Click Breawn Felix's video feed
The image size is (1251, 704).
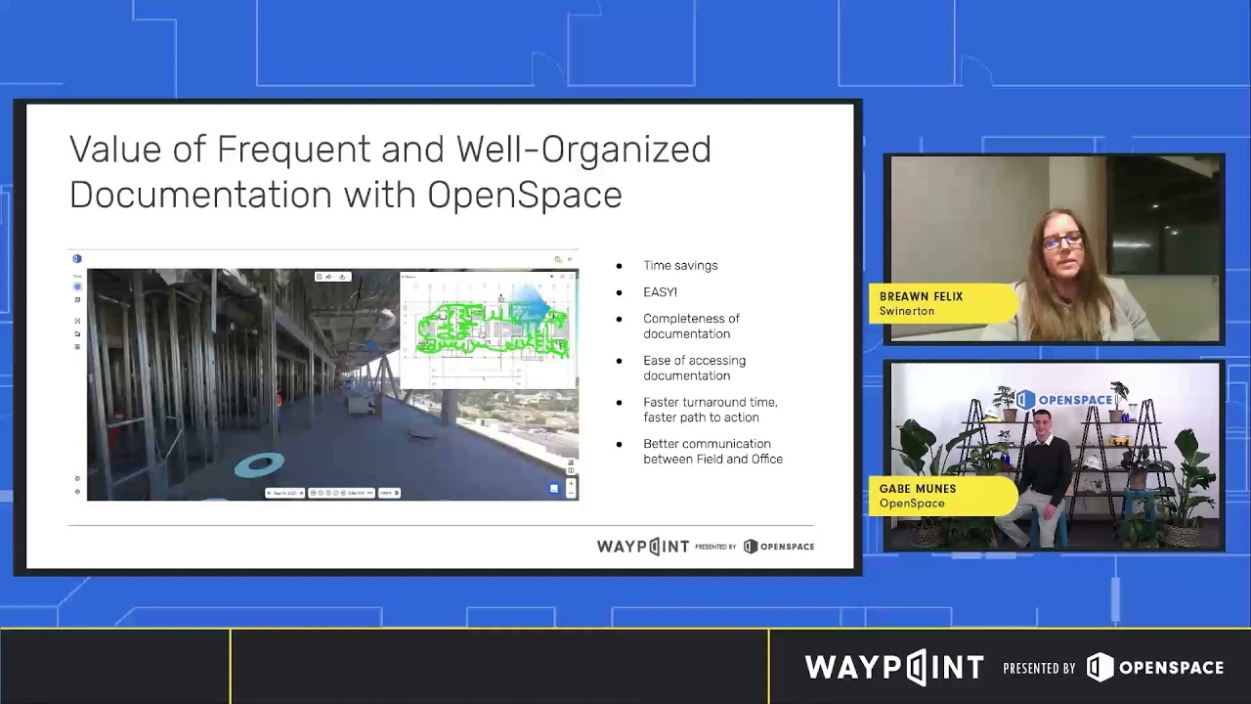click(1055, 248)
